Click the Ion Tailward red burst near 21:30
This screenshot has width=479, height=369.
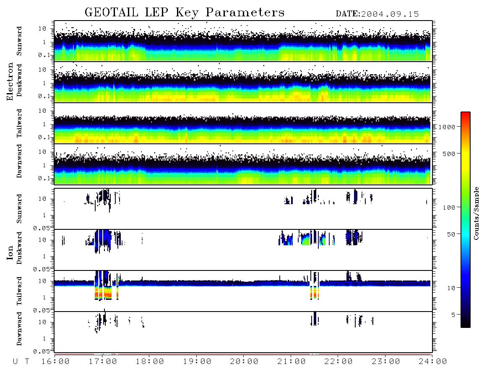click(314, 293)
